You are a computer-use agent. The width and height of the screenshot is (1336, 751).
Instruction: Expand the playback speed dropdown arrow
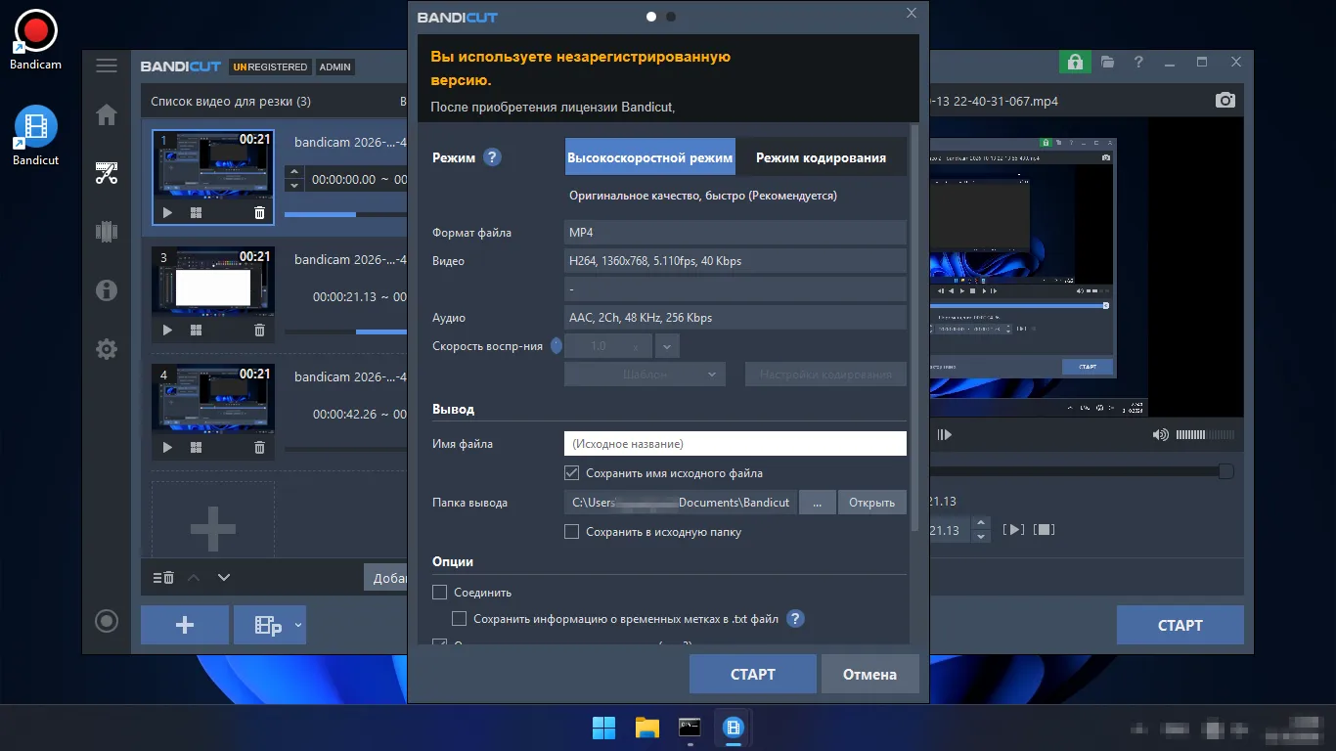point(667,346)
